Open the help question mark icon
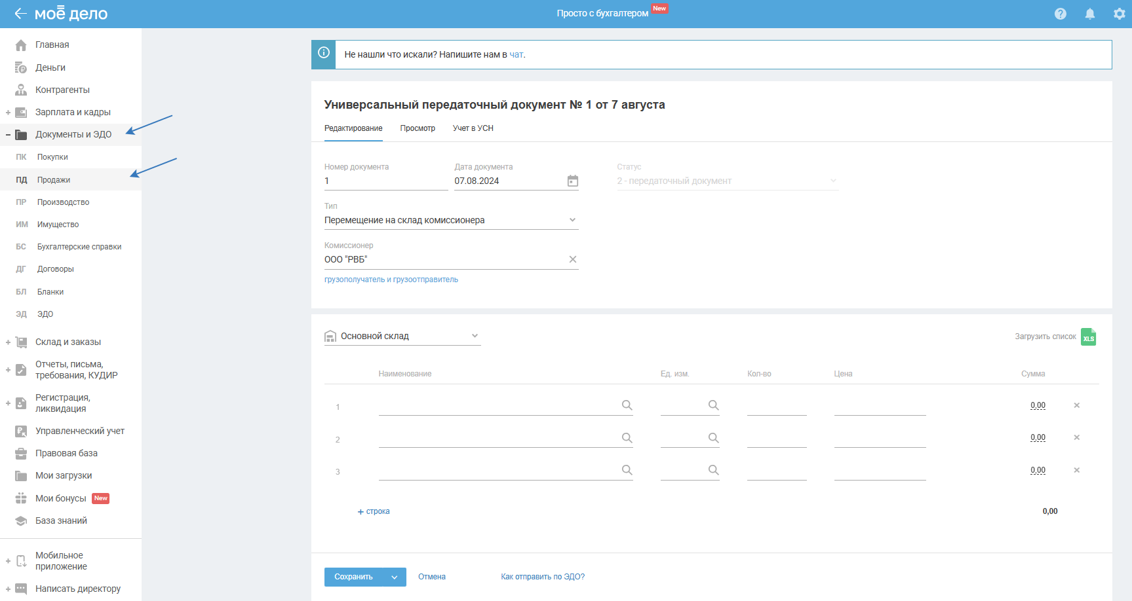 coord(1061,14)
